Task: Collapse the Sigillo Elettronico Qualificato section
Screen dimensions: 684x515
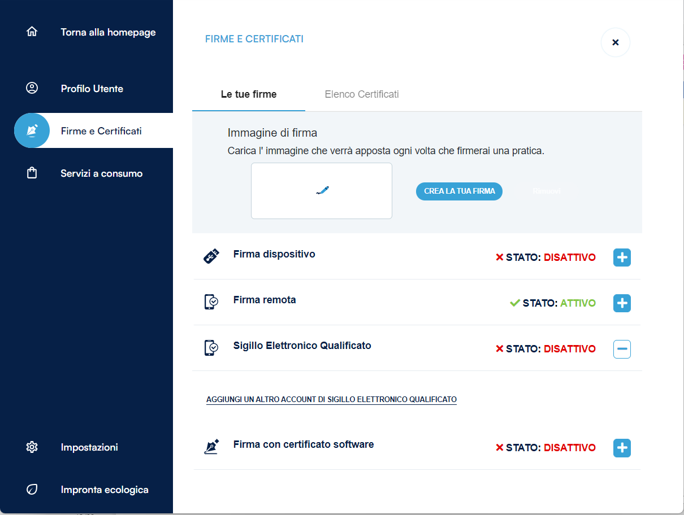Action: point(622,349)
